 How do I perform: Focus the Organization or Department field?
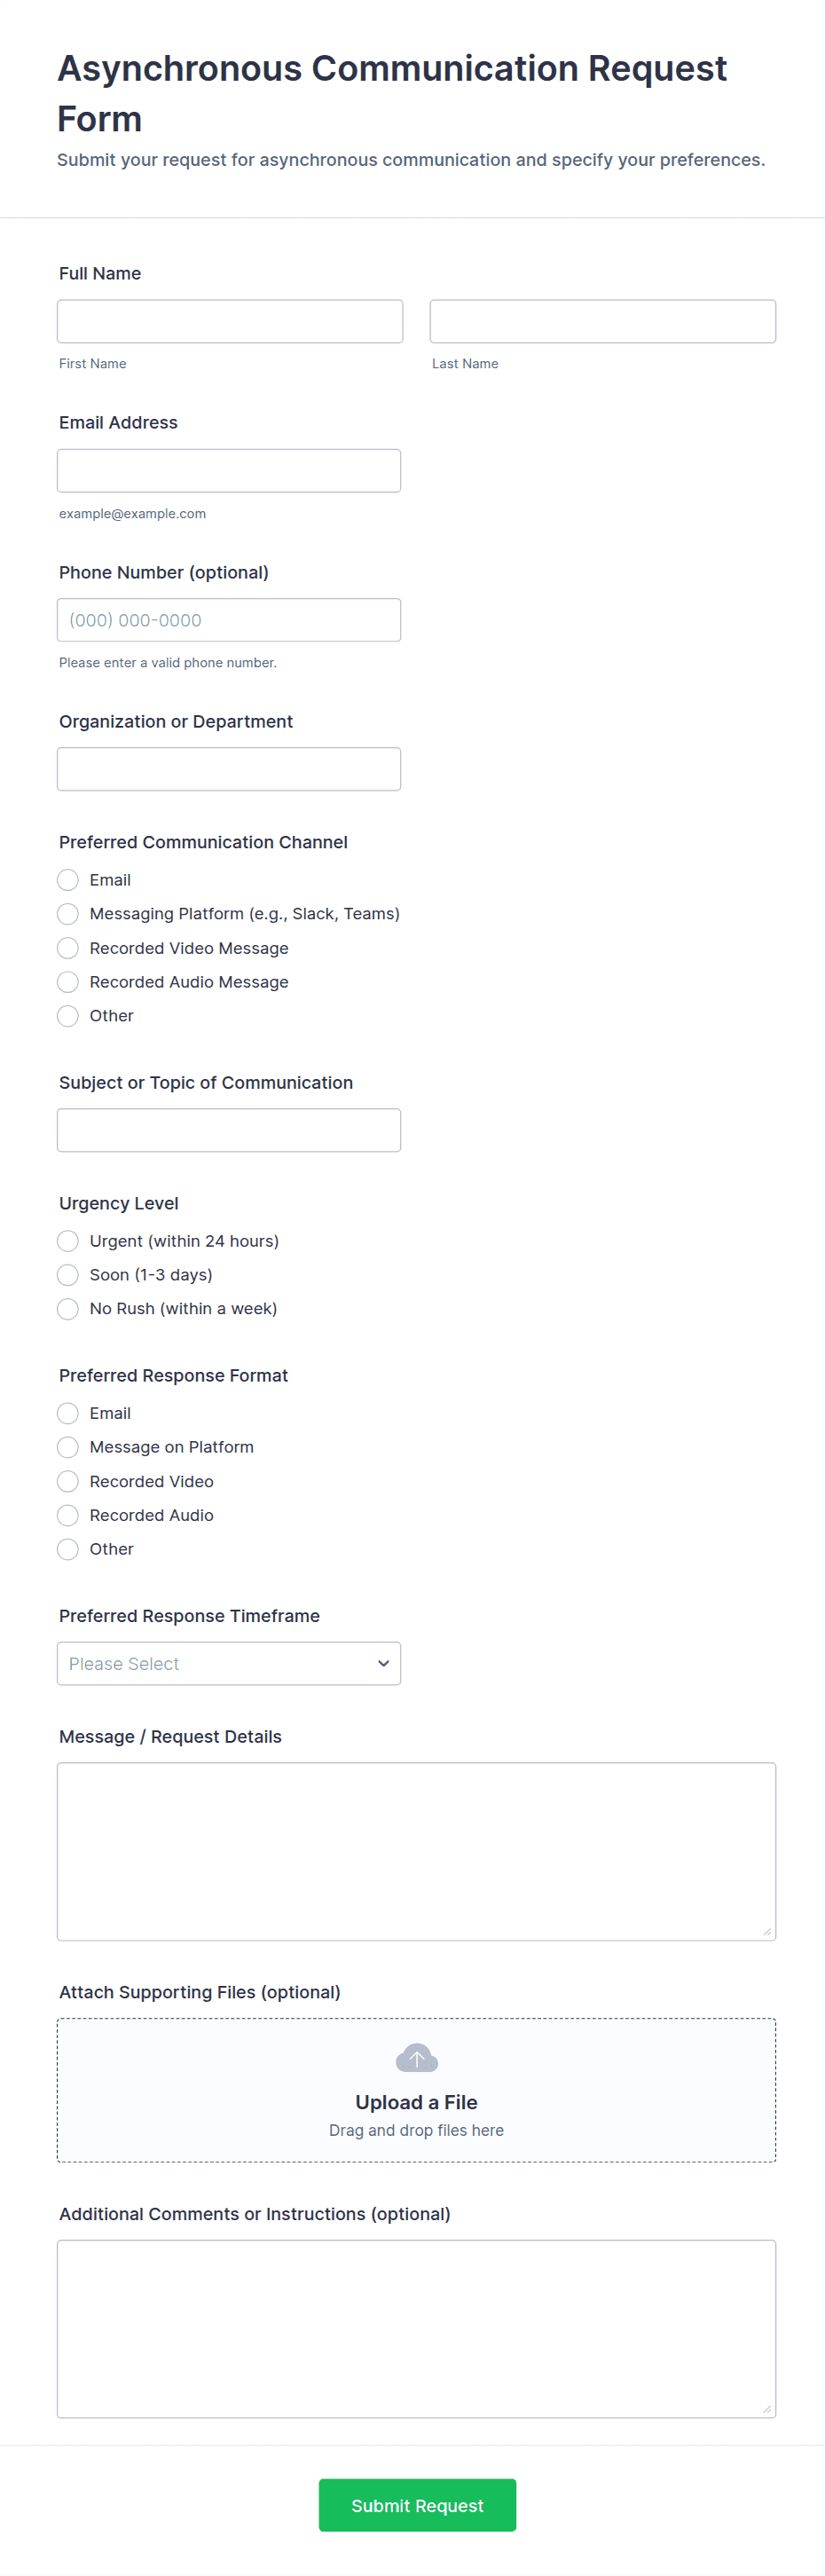(229, 769)
